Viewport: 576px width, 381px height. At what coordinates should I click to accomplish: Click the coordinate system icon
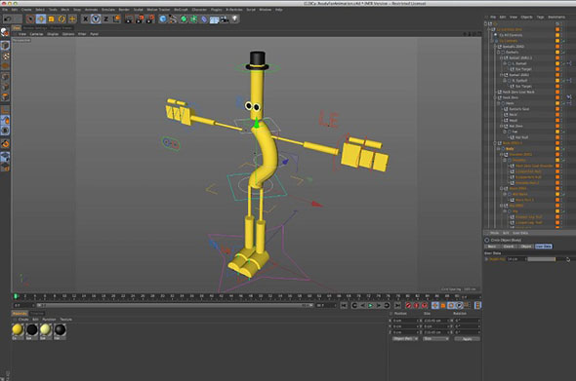tap(116, 19)
